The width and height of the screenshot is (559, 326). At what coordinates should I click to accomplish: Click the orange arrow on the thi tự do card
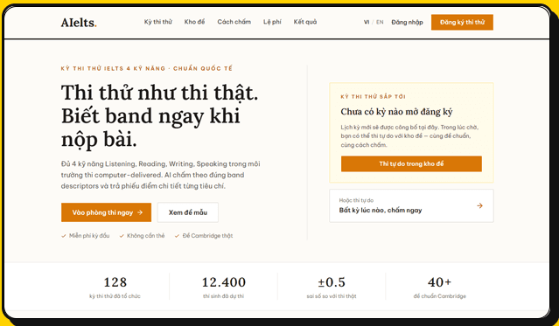tap(480, 205)
